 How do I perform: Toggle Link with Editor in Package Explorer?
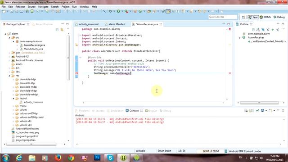point(62,30)
